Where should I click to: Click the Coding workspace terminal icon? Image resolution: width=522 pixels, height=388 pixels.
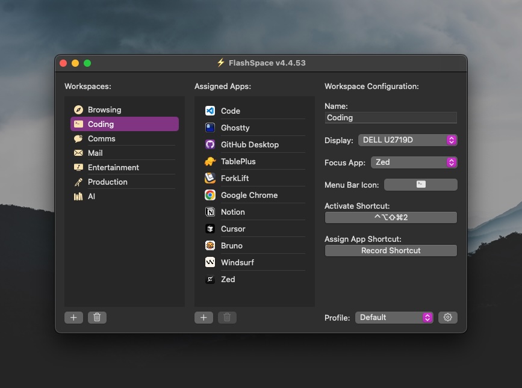78,124
